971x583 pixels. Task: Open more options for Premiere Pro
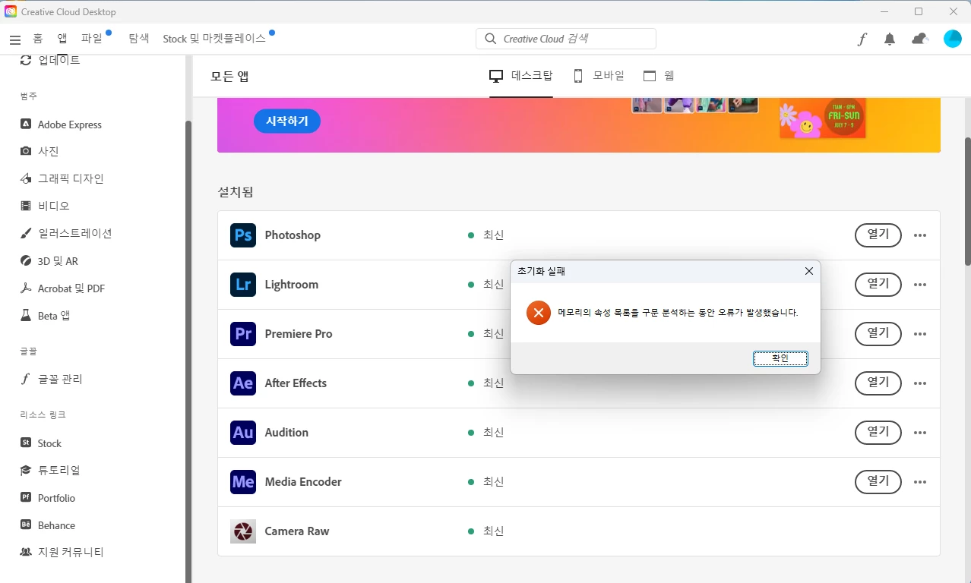920,334
